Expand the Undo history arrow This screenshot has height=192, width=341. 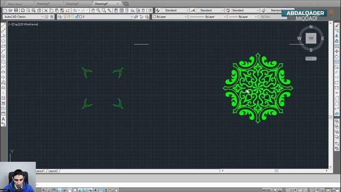pyautogui.click(x=79, y=10)
